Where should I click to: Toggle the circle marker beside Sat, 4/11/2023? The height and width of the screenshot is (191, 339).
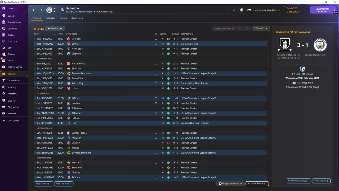(x=35, y=133)
